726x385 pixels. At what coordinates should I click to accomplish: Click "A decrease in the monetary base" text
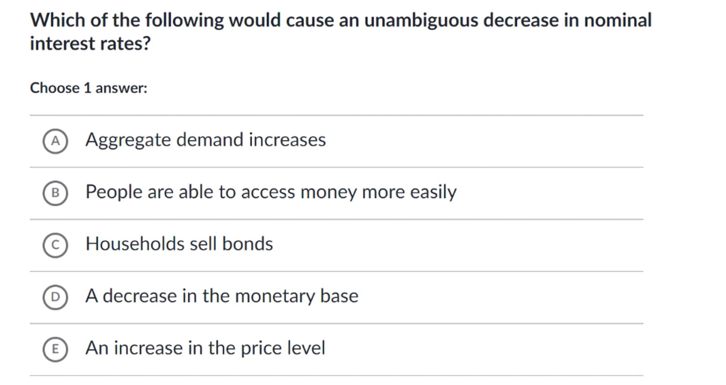point(222,296)
